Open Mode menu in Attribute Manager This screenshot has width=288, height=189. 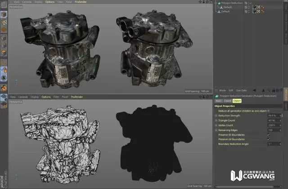(x=222, y=90)
